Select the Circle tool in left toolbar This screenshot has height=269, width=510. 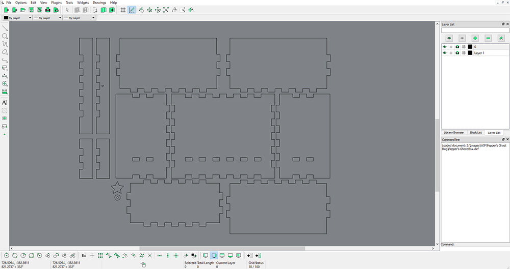[5, 36]
